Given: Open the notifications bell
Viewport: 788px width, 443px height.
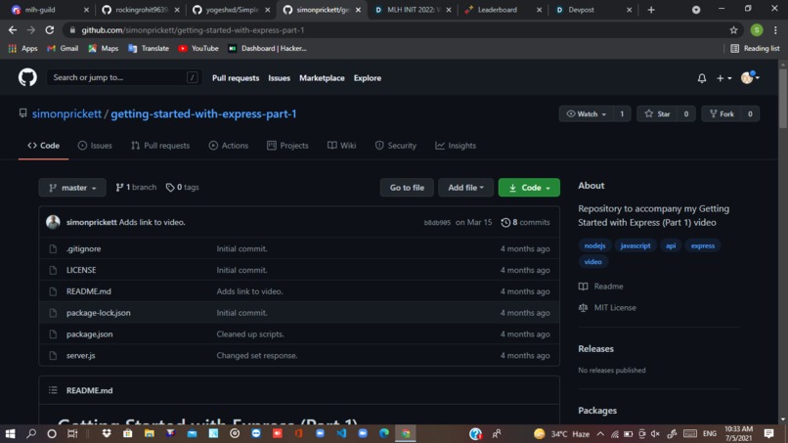Looking at the screenshot, I should tap(702, 78).
